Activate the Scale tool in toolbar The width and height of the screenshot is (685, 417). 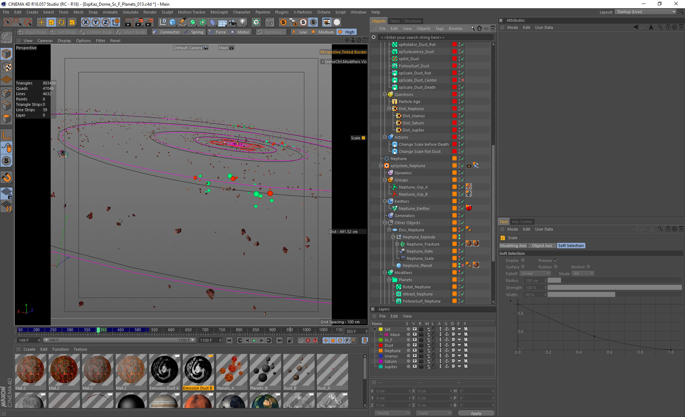pos(51,22)
